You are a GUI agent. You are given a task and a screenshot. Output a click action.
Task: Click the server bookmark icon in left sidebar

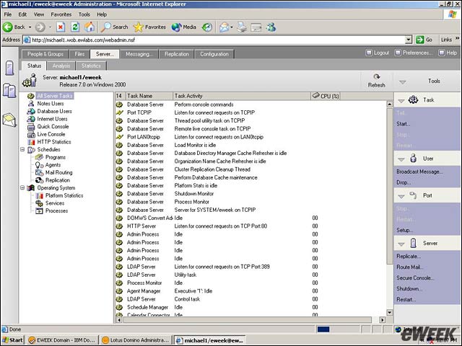9,68
